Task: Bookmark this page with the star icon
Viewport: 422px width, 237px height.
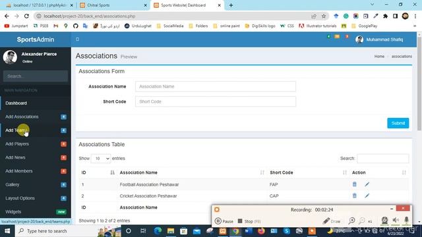Action: coord(324,16)
